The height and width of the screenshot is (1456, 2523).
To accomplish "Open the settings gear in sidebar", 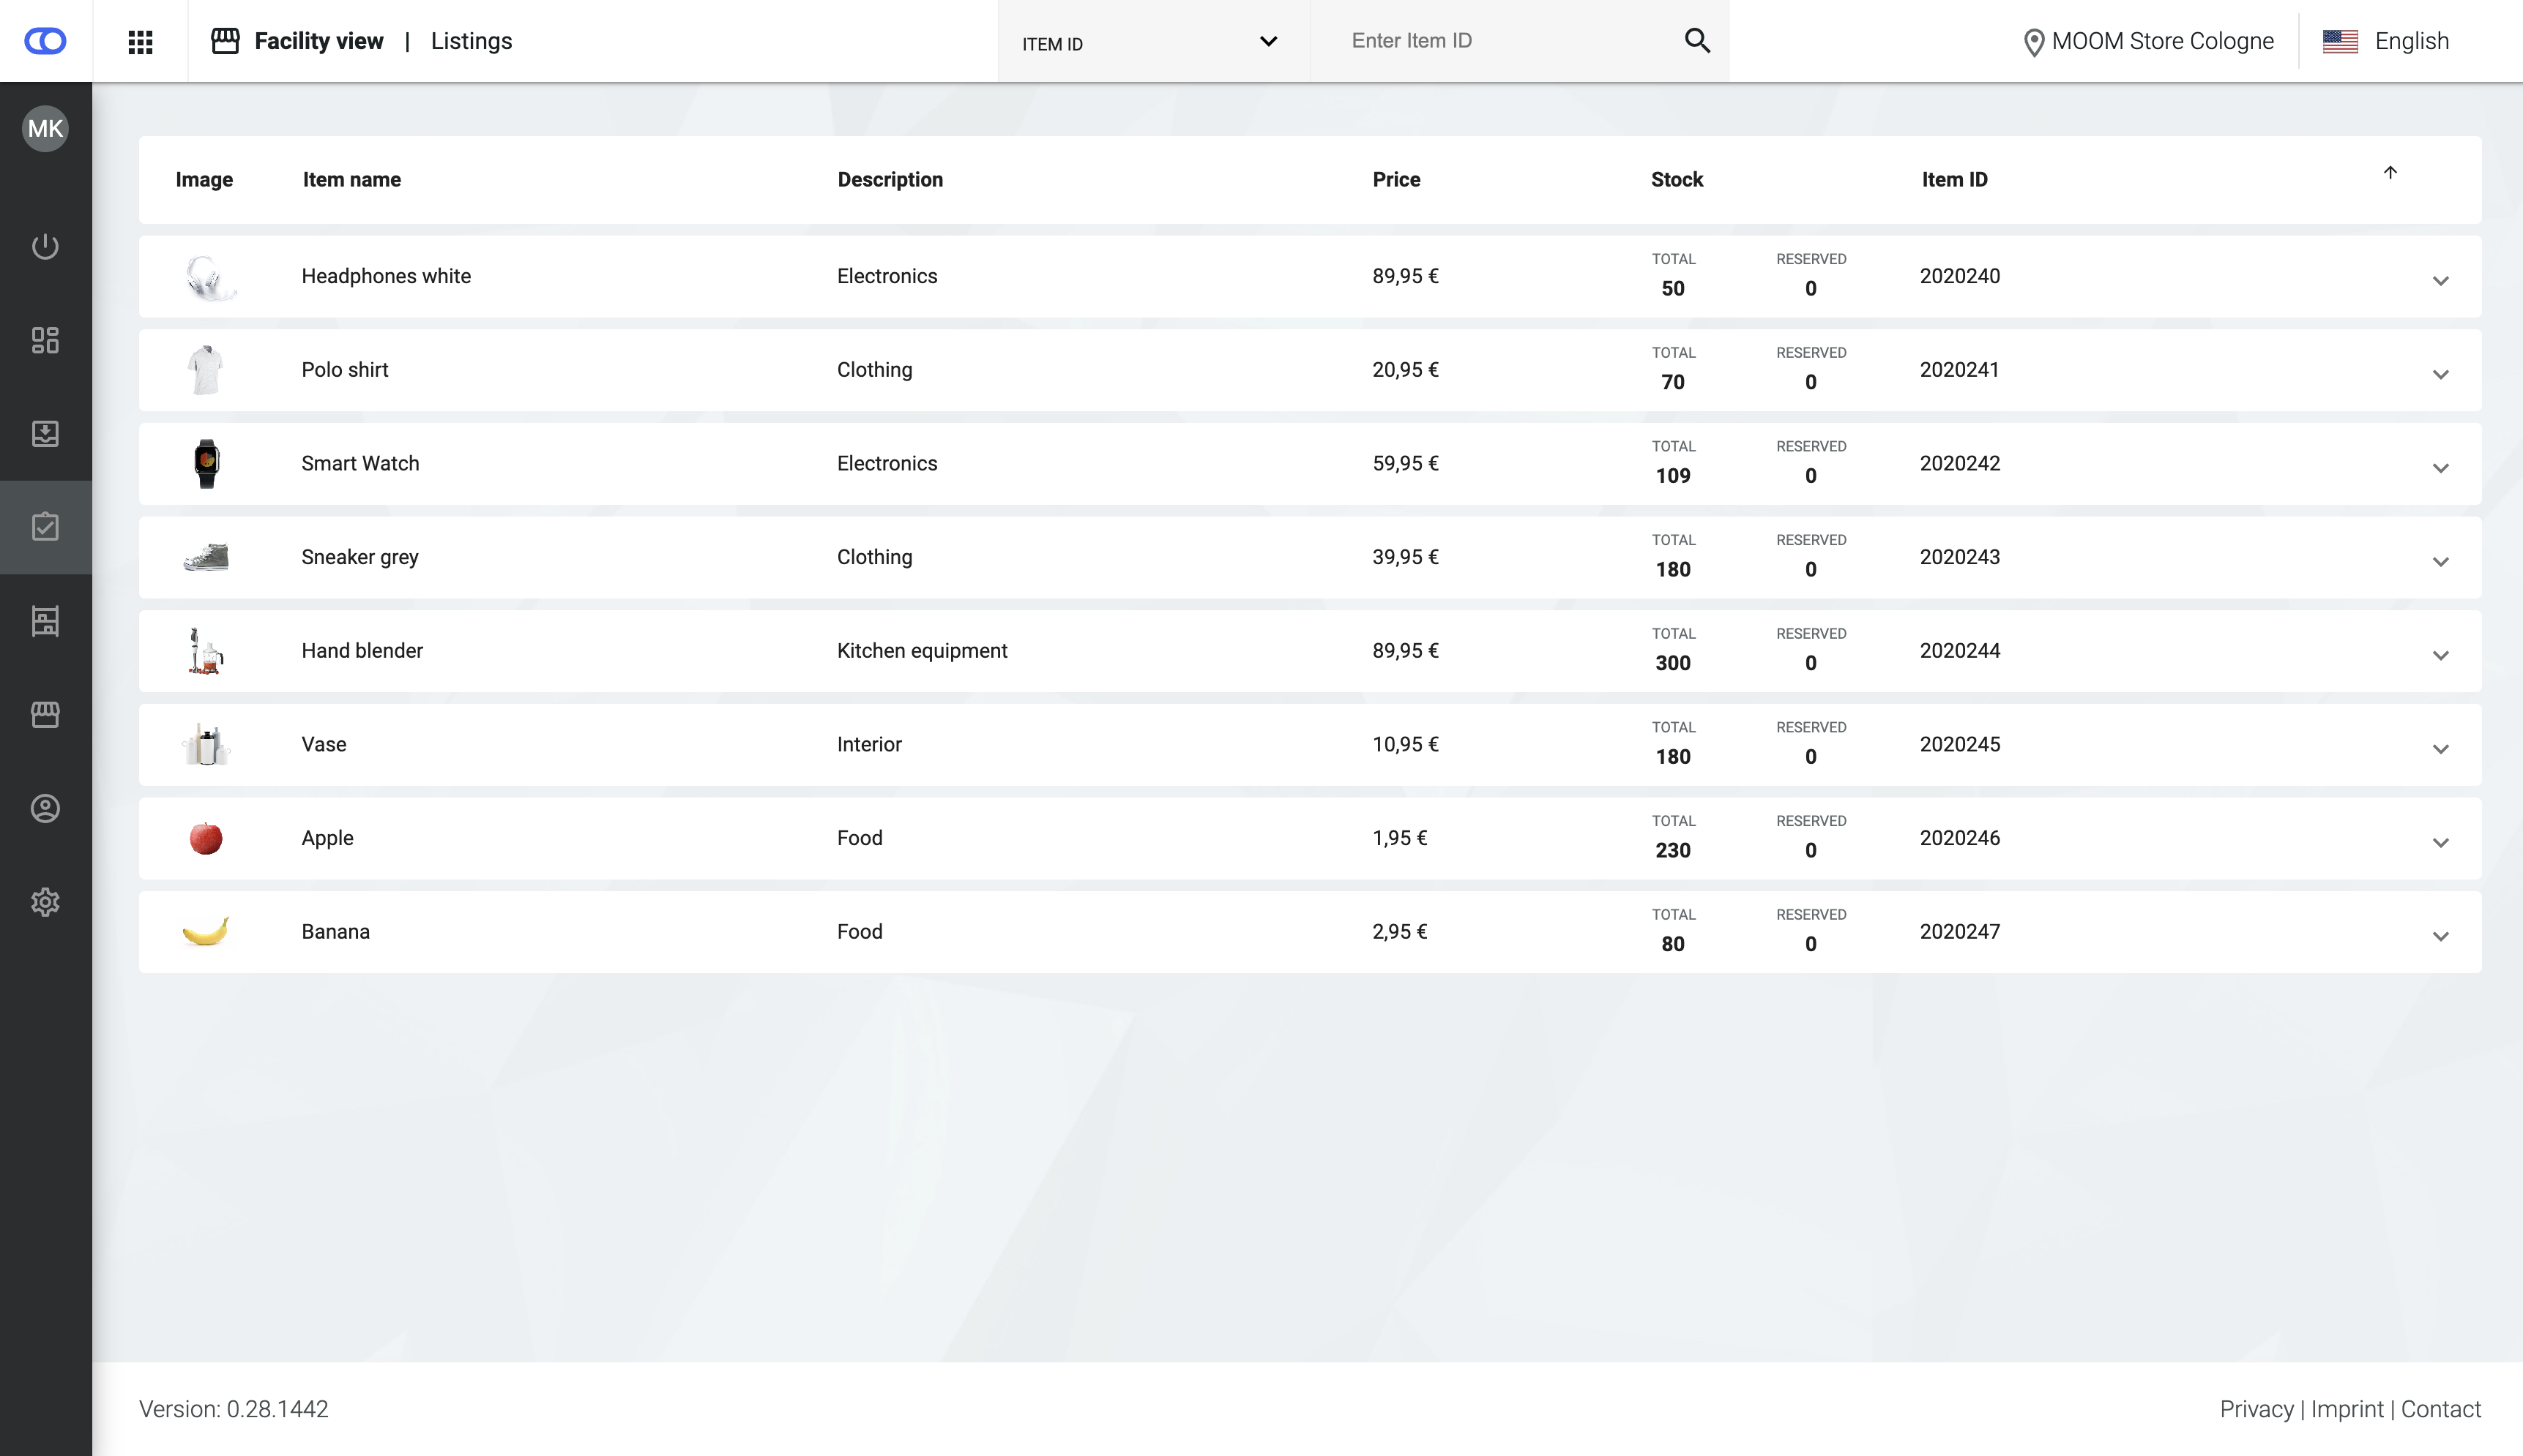I will click(x=45, y=902).
